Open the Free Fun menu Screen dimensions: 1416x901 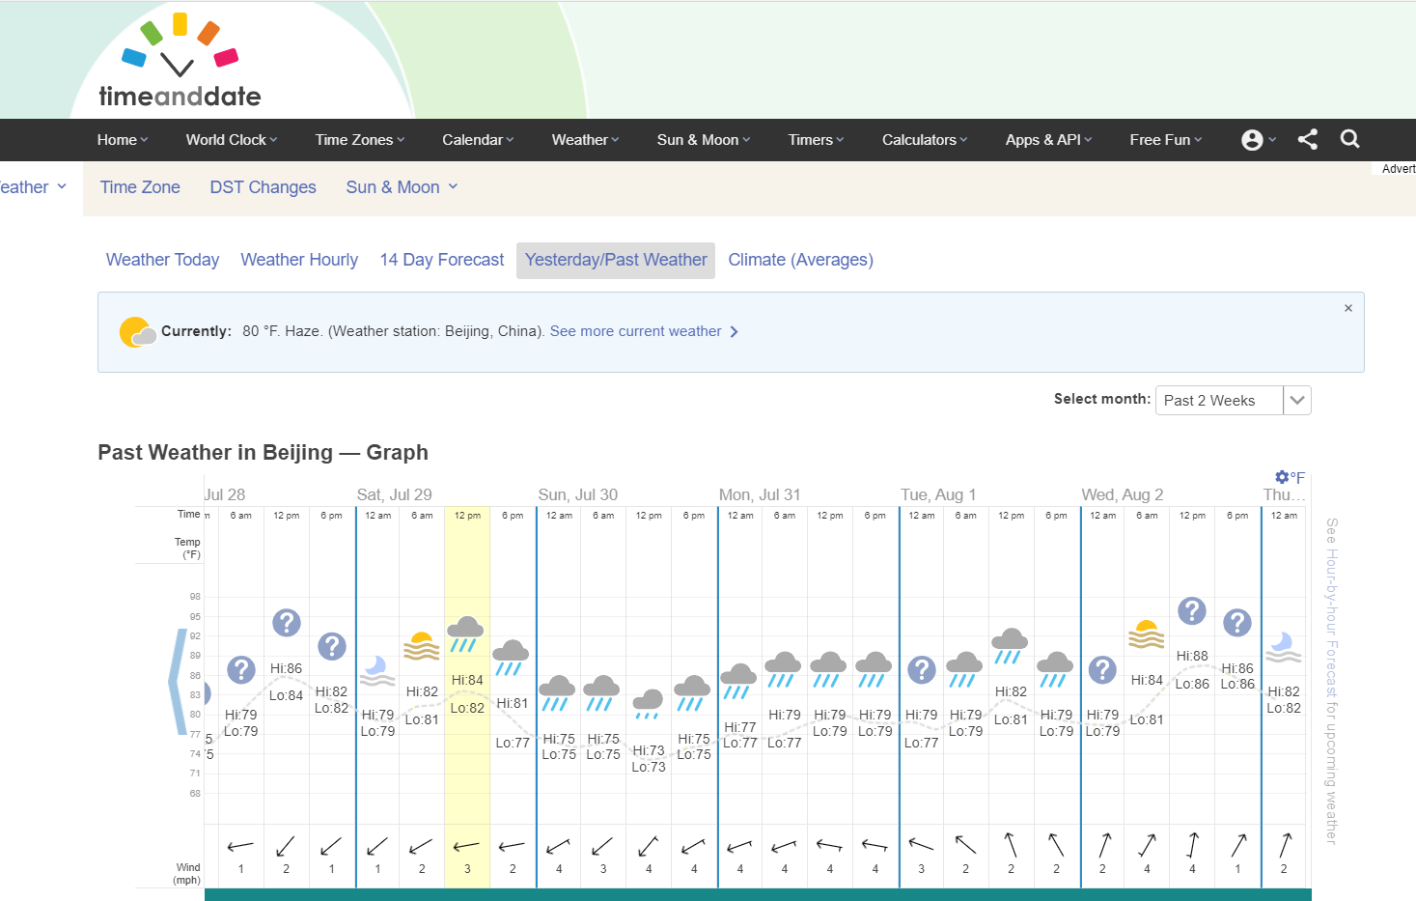coord(1166,140)
